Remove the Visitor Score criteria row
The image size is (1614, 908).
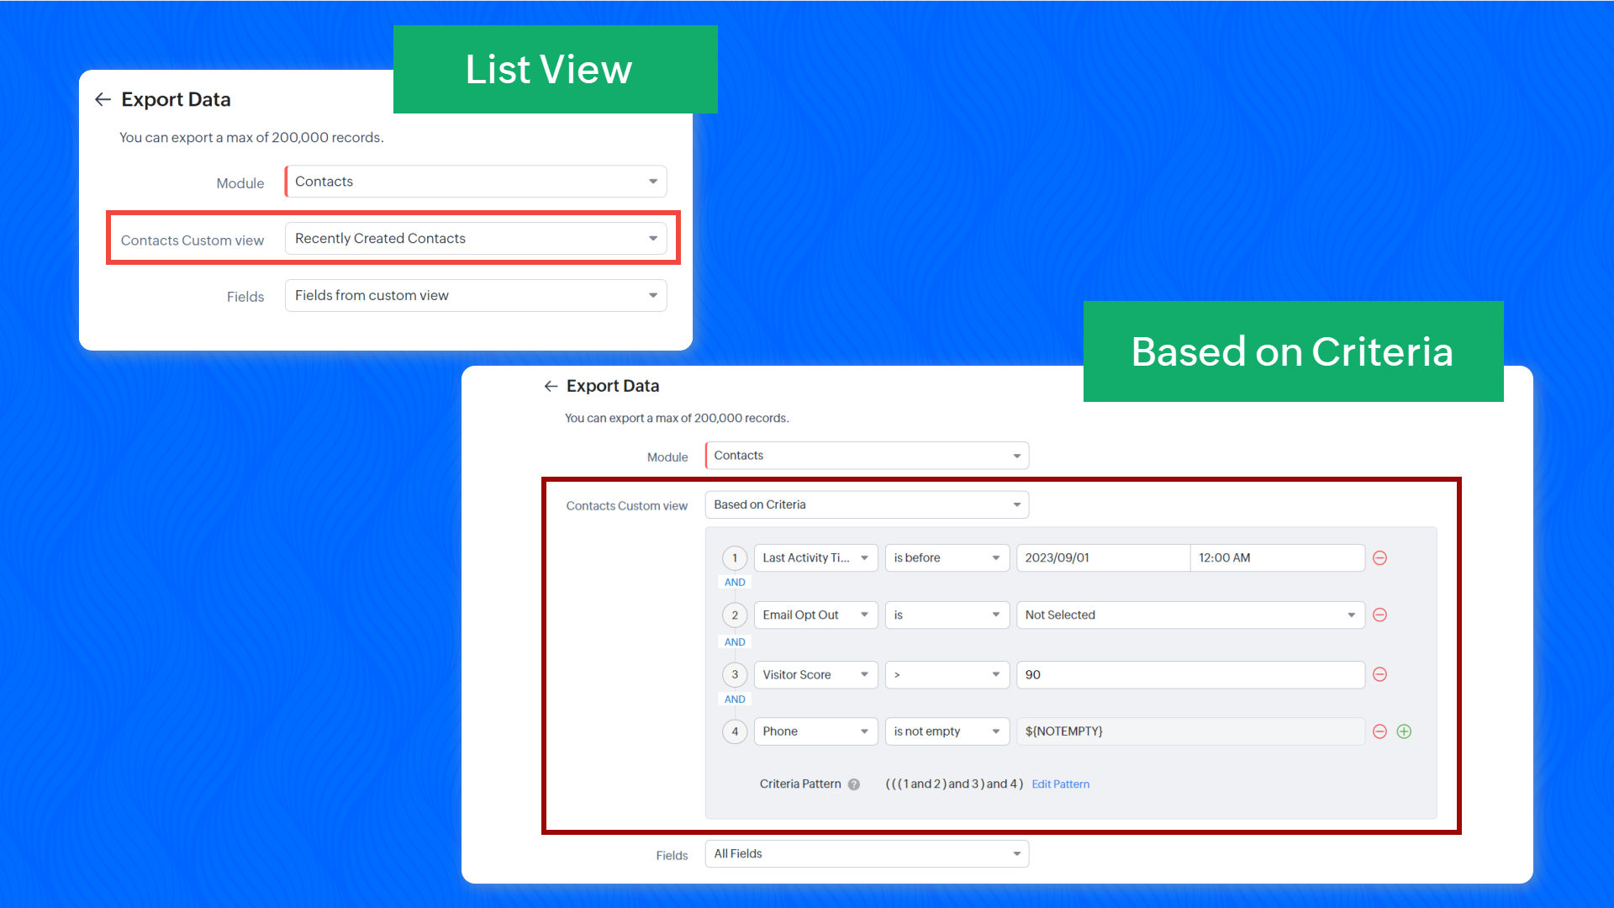pos(1379,674)
